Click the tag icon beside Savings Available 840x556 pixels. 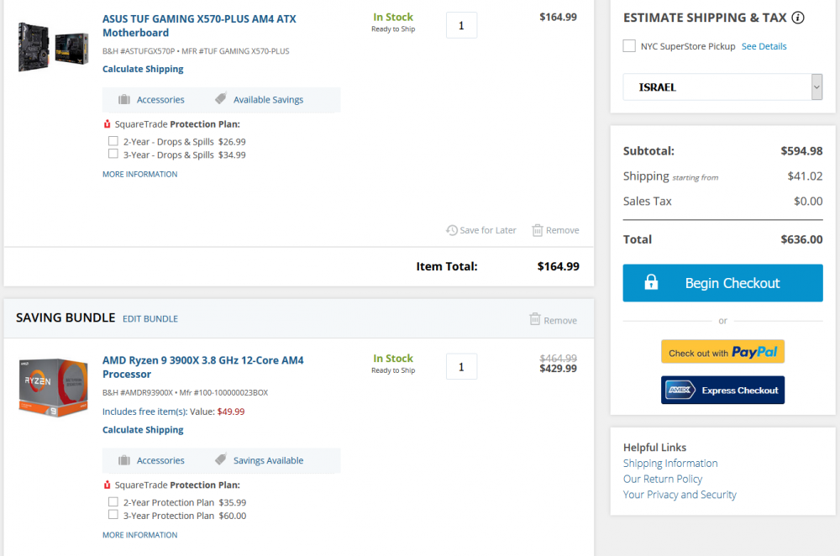click(221, 459)
